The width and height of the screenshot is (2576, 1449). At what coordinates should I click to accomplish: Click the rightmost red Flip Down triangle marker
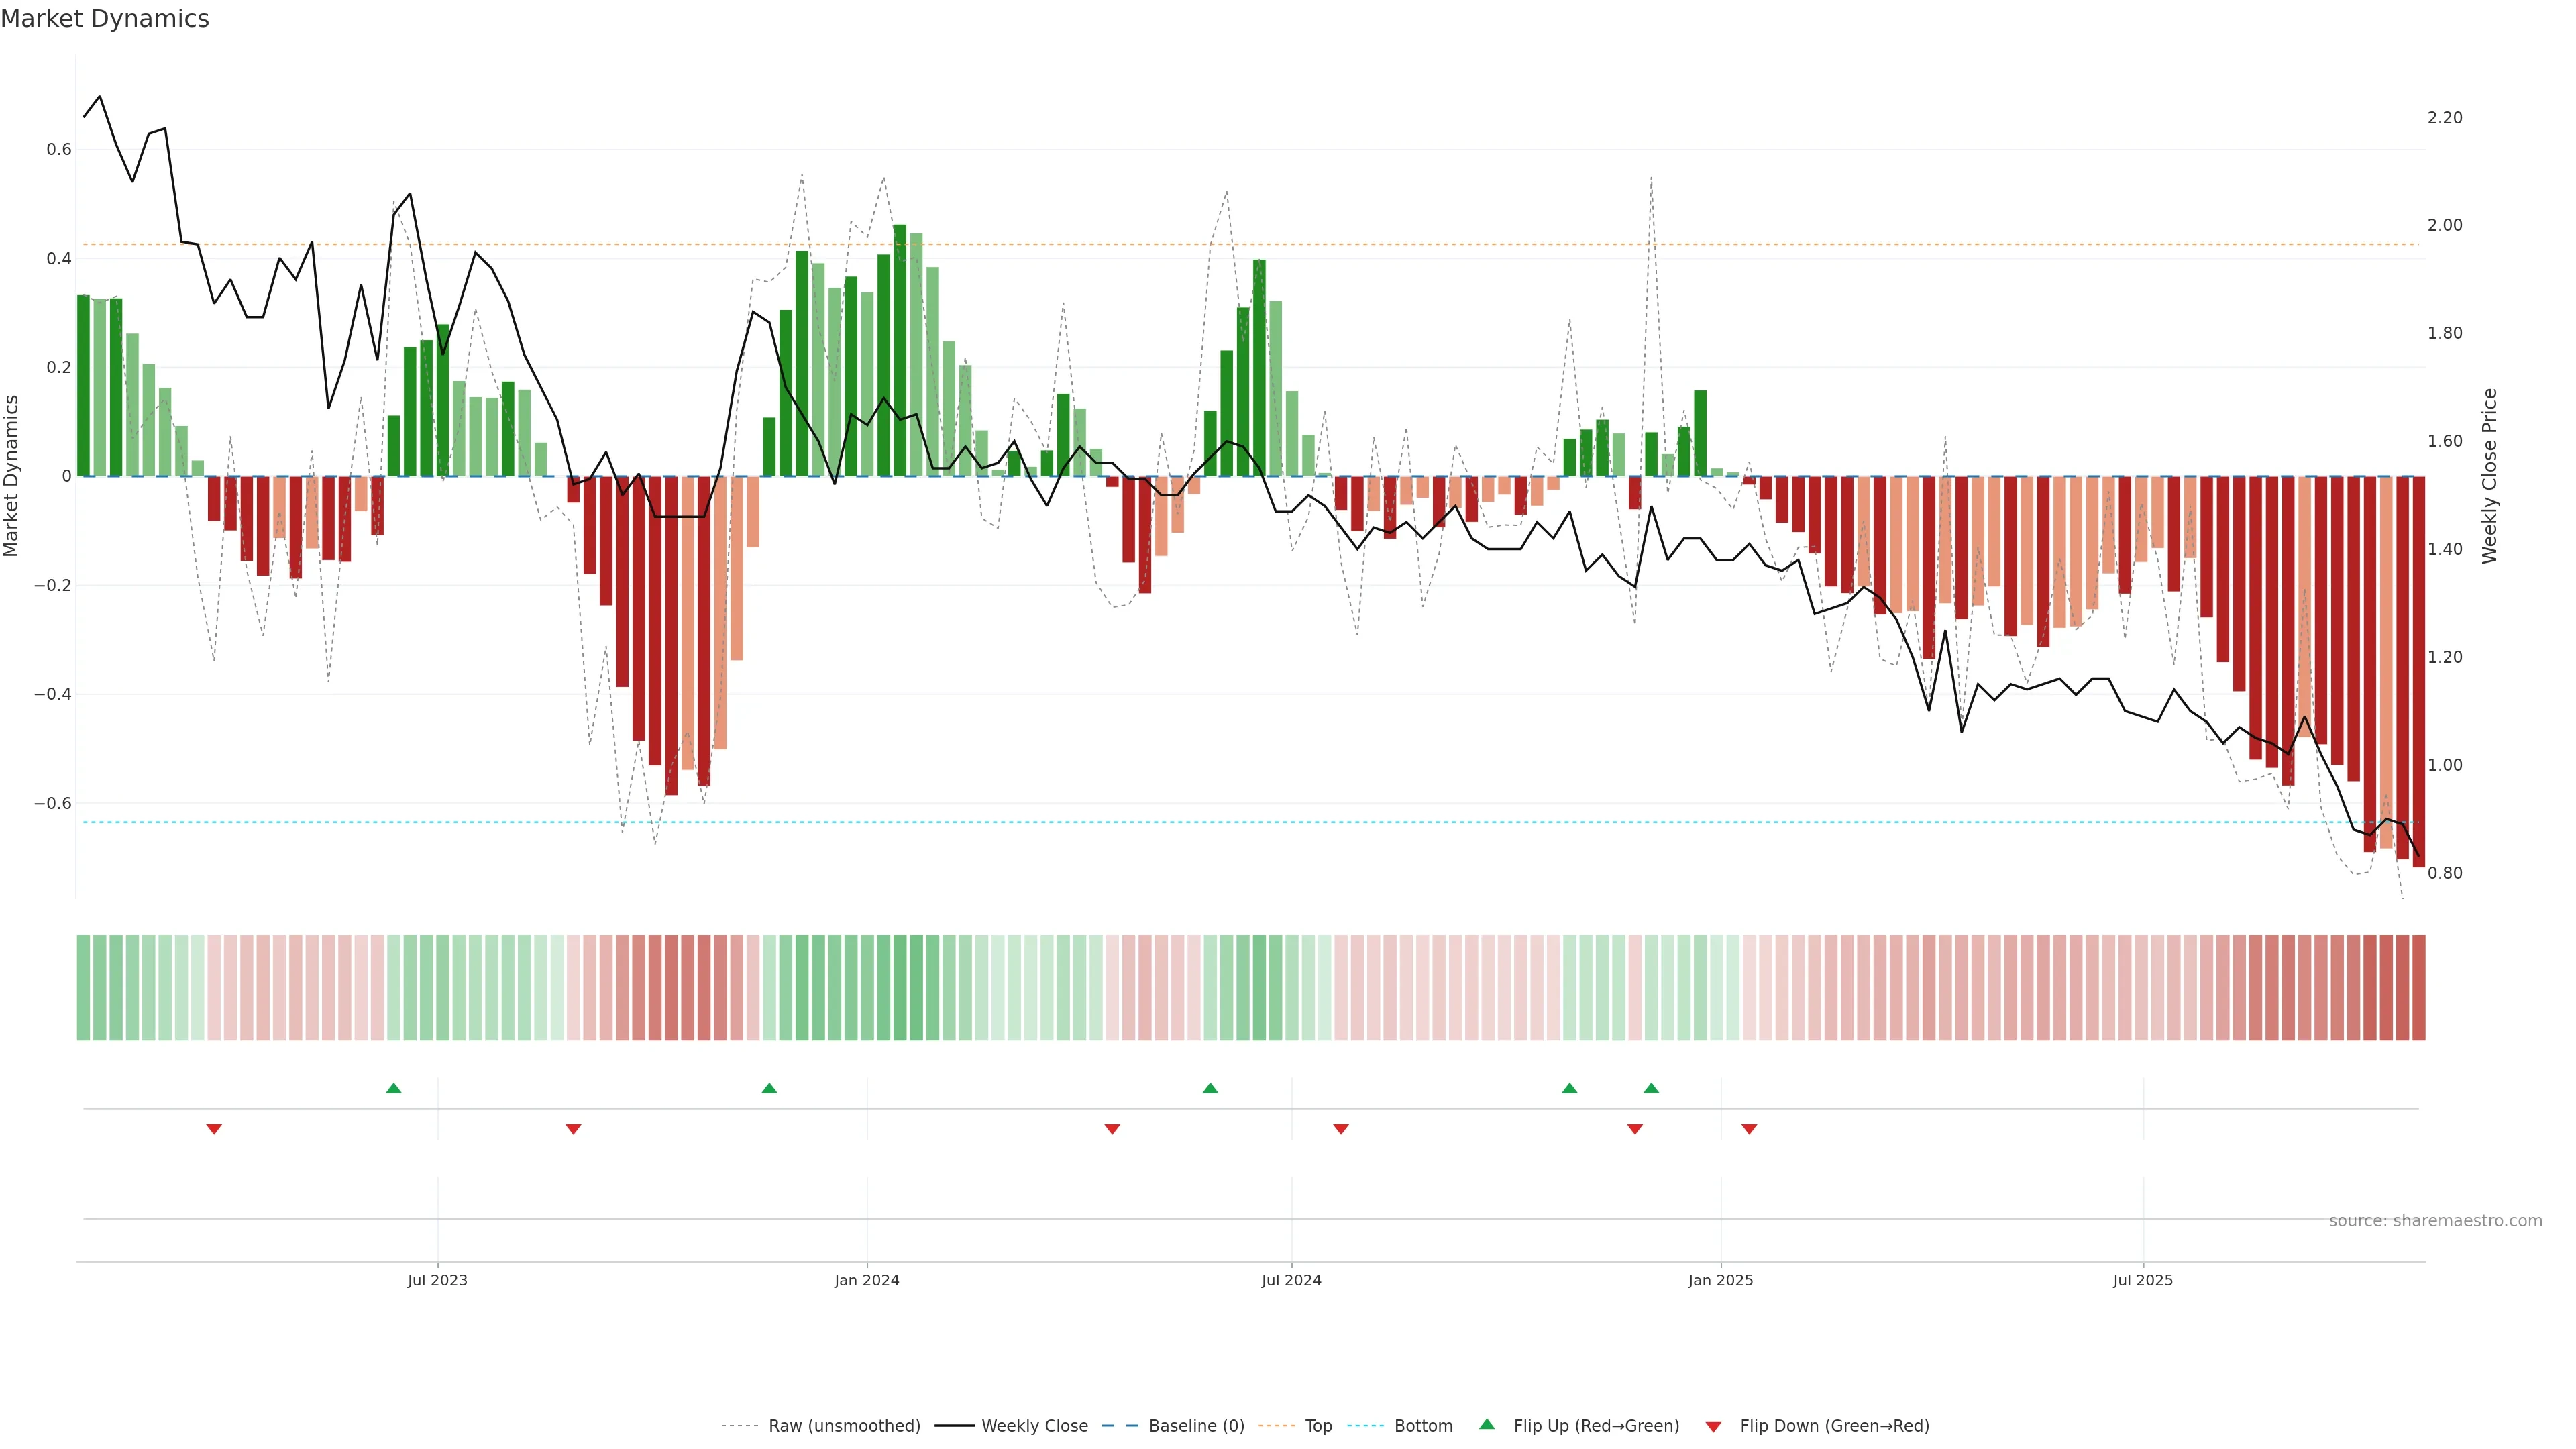pyautogui.click(x=1749, y=1129)
